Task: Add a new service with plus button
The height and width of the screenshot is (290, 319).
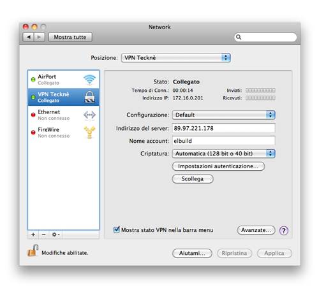Action: pyautogui.click(x=33, y=235)
